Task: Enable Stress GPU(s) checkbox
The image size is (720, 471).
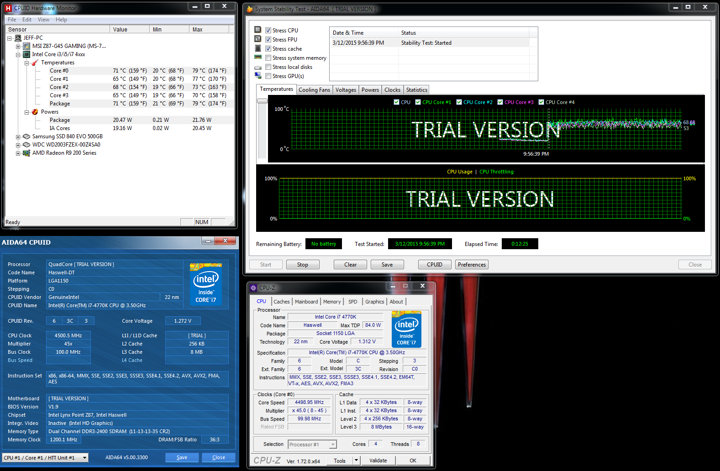Action: 268,76
